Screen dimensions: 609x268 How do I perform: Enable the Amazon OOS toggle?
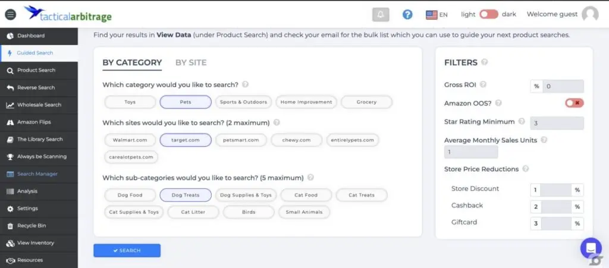pyautogui.click(x=574, y=103)
